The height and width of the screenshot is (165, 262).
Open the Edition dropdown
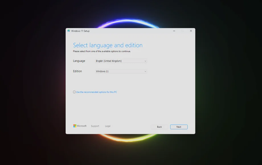pyautogui.click(x=121, y=71)
